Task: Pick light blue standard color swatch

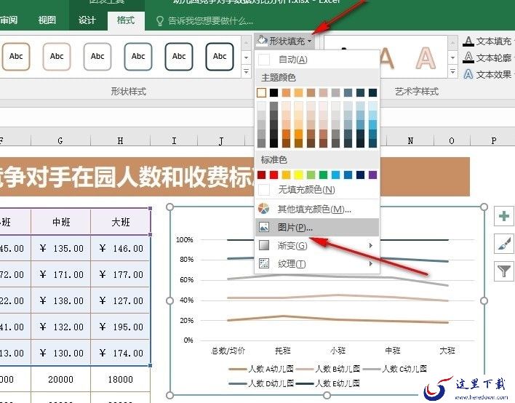Action: 335,175
